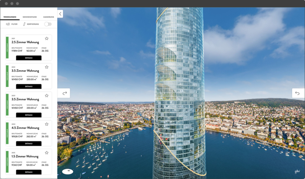Click the 124.00 m² living area value
This screenshot has height=179, width=305.
pyautogui.click(x=31, y=165)
